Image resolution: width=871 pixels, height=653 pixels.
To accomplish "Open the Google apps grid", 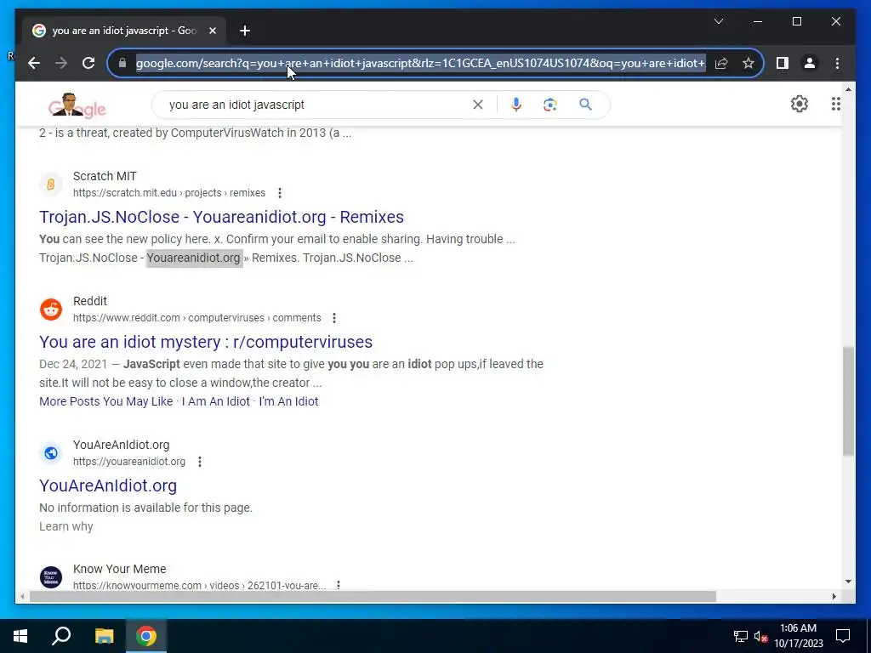I will (835, 104).
